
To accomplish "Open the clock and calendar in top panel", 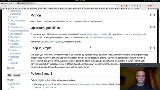I will point(80,1).
